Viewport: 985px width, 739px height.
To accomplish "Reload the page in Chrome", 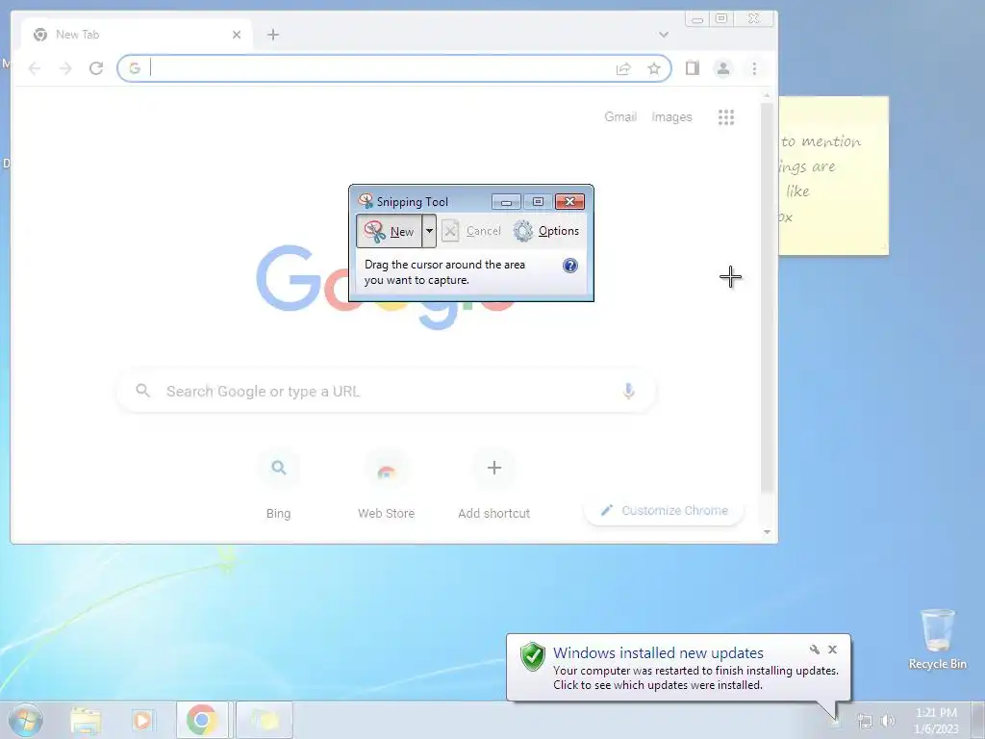I will click(96, 68).
